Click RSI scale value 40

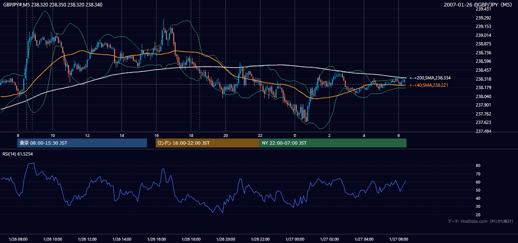(x=478, y=198)
